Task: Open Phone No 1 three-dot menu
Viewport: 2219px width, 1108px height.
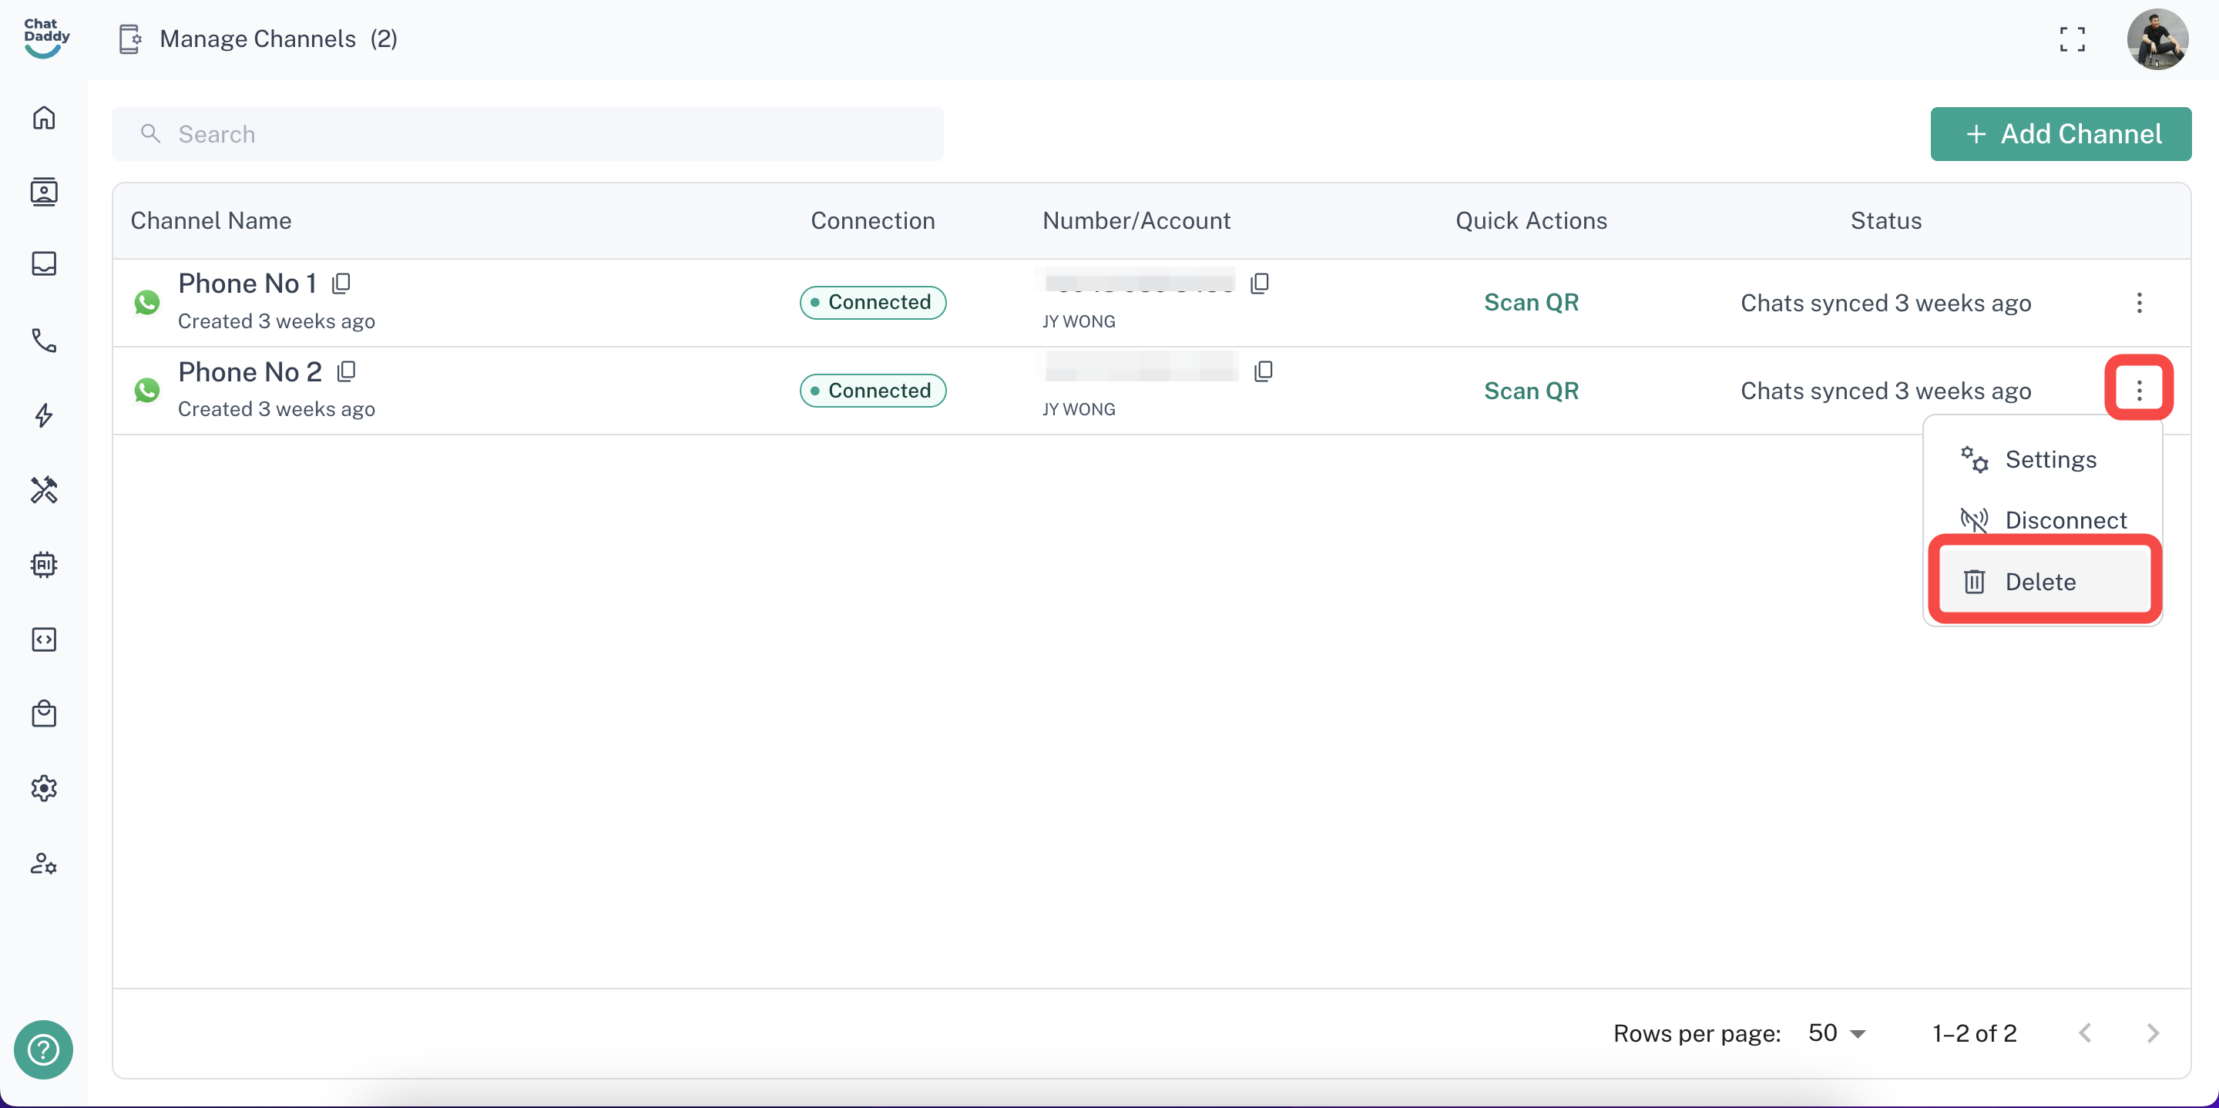Action: 2139,302
